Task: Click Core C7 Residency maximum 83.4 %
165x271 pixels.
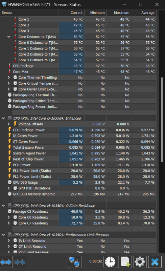Action: tap(123, 223)
